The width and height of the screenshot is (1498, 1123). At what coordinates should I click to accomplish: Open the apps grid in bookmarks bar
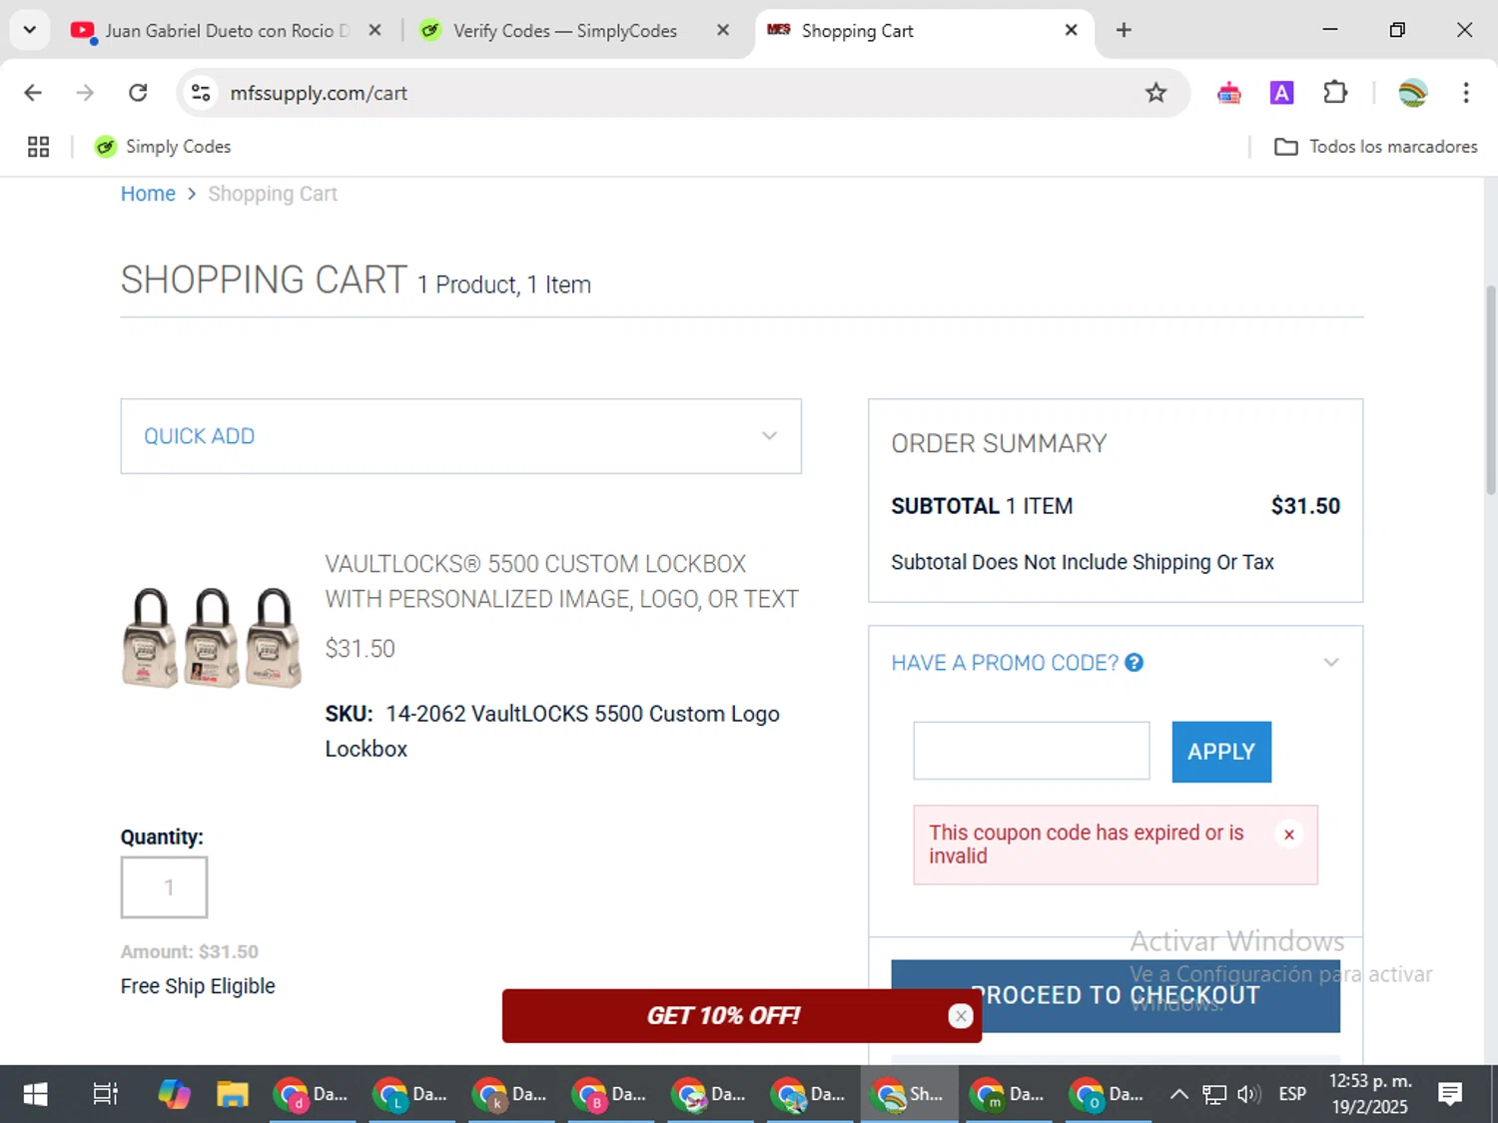coord(38,147)
